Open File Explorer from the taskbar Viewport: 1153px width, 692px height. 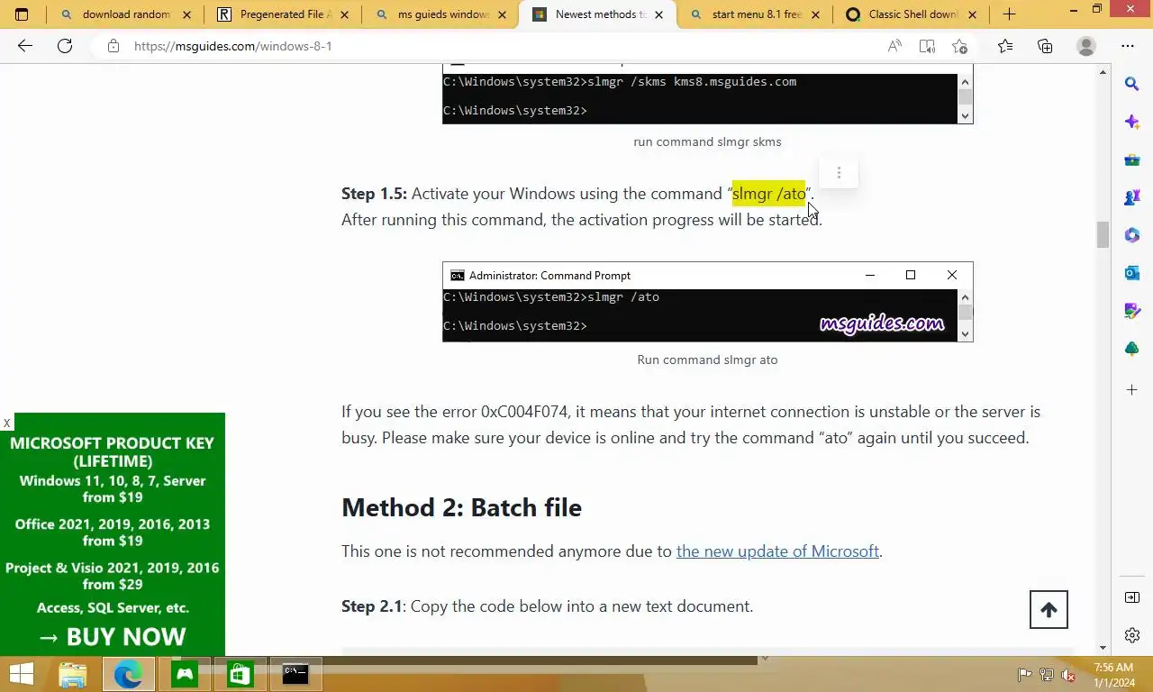coord(73,674)
